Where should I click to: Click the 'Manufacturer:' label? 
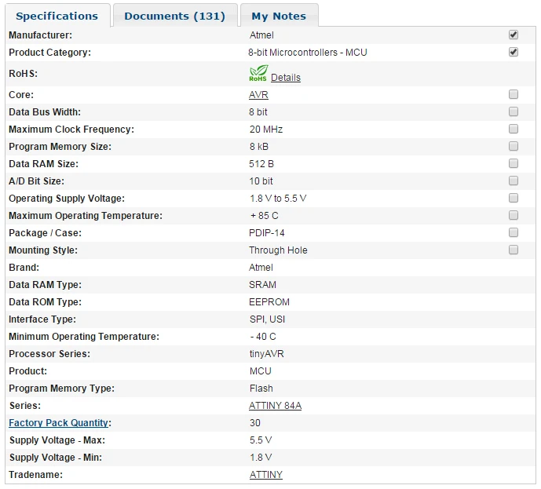point(40,35)
